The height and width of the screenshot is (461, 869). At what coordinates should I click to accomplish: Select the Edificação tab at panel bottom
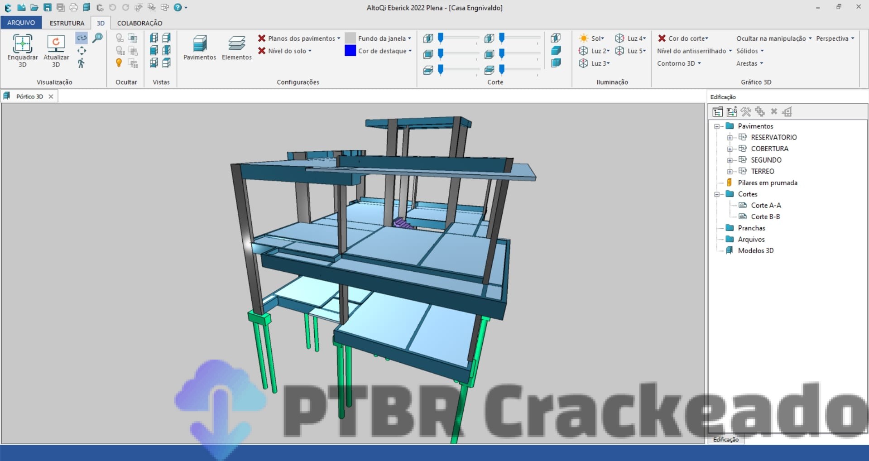[x=725, y=439]
